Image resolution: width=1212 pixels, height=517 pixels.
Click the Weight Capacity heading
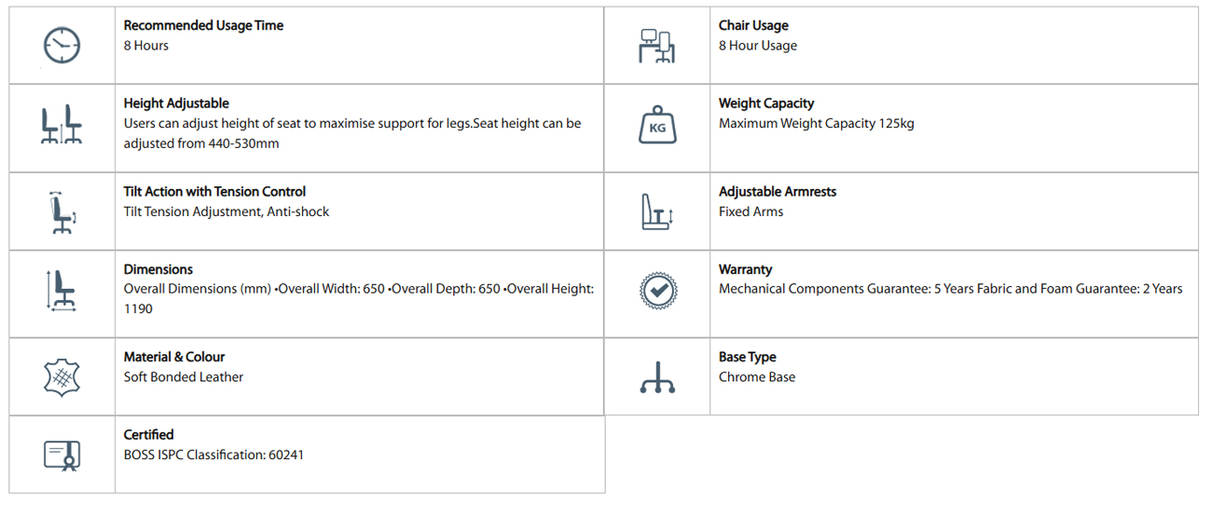click(766, 103)
